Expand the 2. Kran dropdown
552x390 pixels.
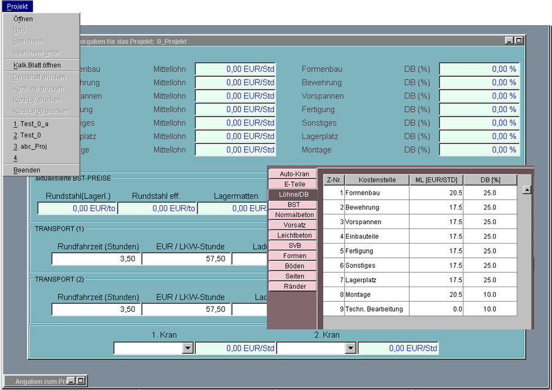coord(350,348)
